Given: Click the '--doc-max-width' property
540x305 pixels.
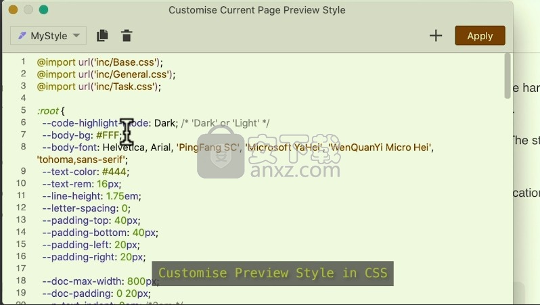Looking at the screenshot, I should [83, 281].
